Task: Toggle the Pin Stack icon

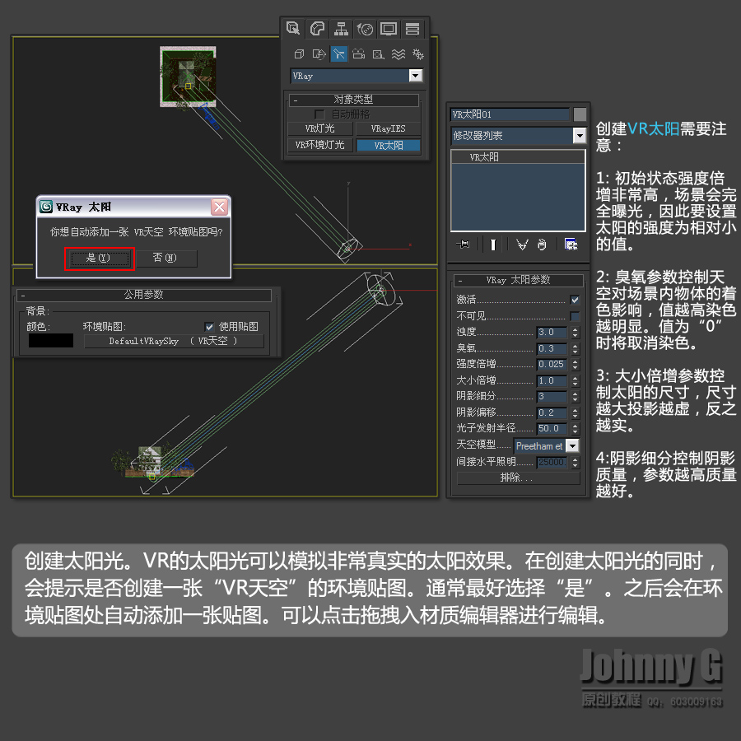Action: (463, 245)
